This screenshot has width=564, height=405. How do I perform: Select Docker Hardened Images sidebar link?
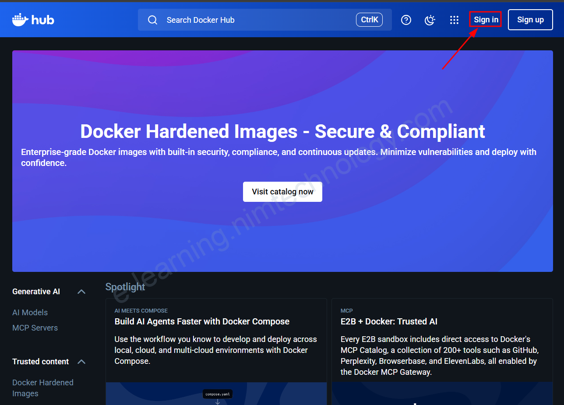42,388
